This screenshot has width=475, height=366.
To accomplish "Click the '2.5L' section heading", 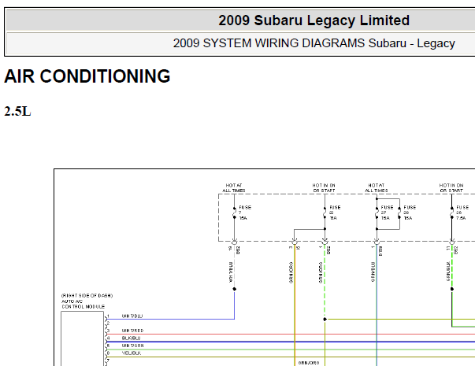I will [17, 112].
